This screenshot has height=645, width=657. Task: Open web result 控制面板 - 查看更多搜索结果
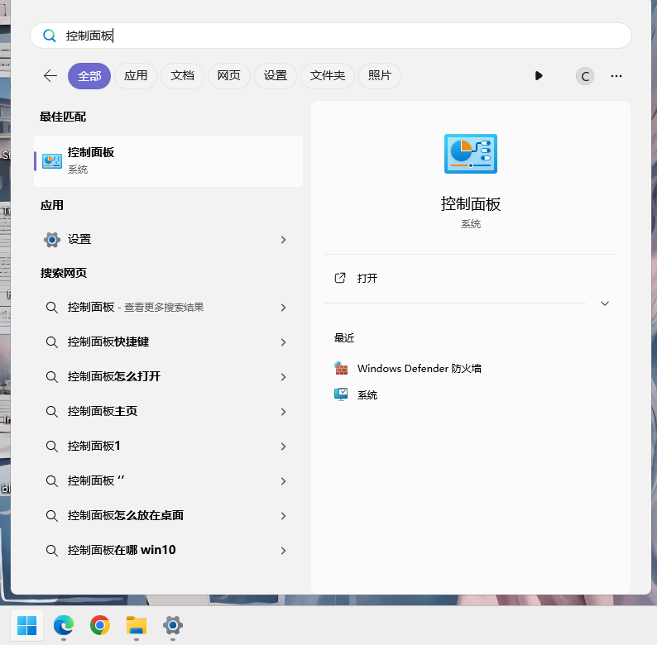[169, 308]
